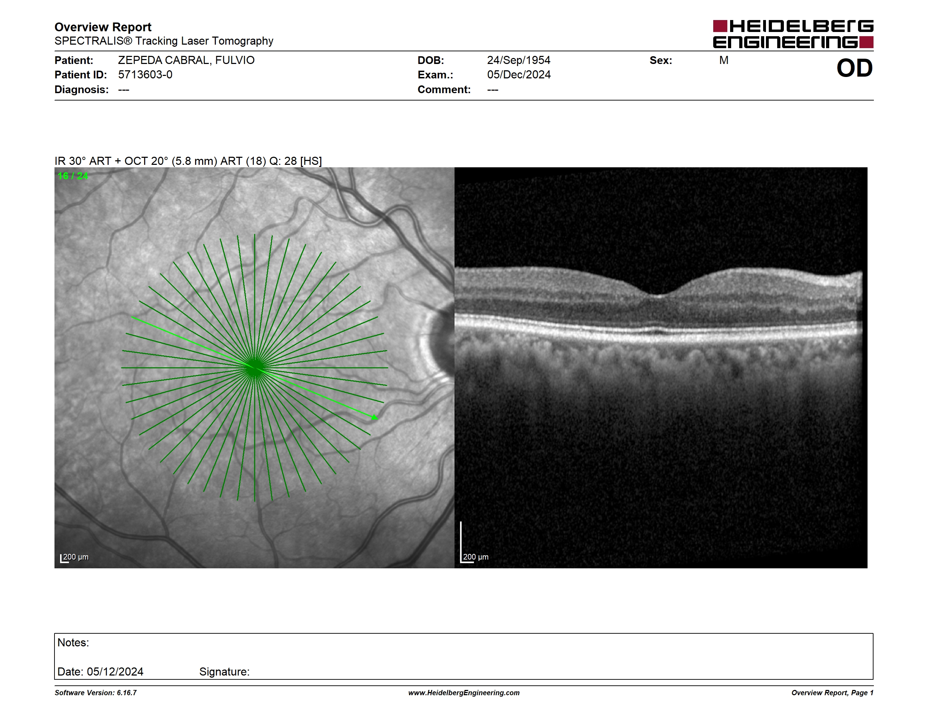Viewport: 928px width, 717px height.
Task: Click the Signature field
Action: click(x=224, y=672)
